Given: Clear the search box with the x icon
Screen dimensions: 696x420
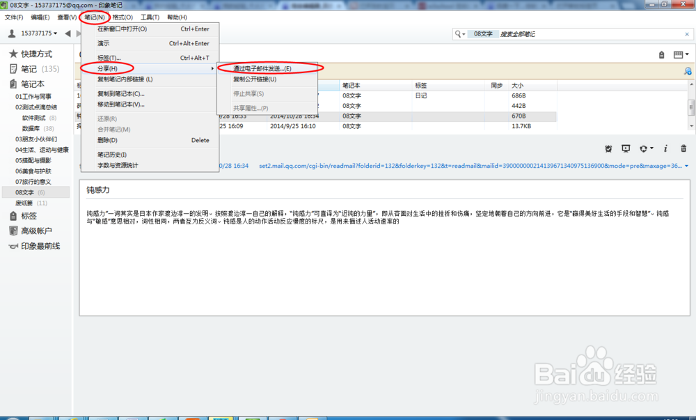Looking at the screenshot, I should point(687,33).
